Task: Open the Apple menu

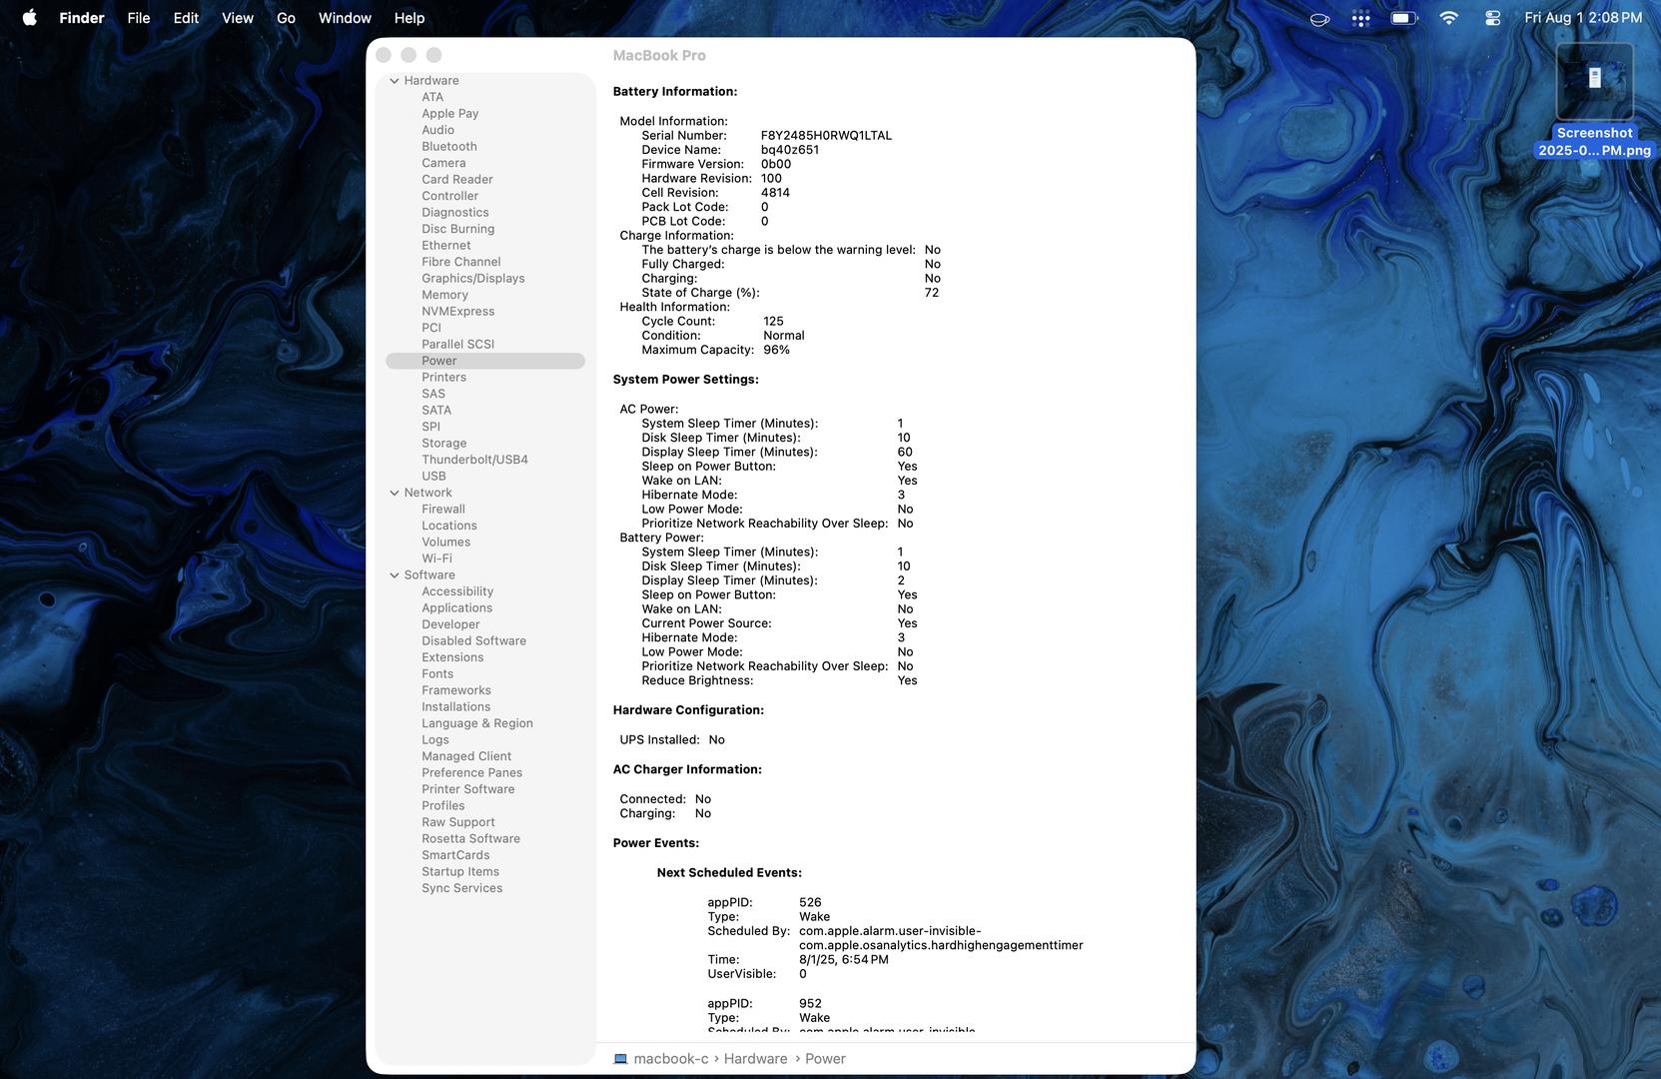Action: point(30,18)
